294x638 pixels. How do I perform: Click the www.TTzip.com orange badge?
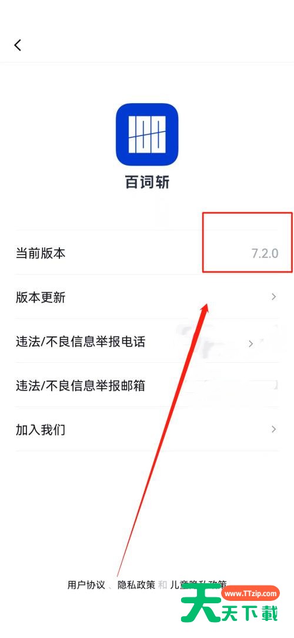coord(250,594)
